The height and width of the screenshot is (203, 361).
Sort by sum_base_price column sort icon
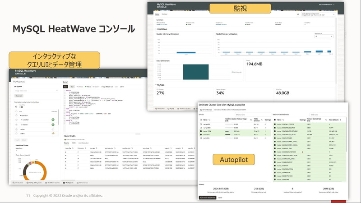(x=115, y=148)
